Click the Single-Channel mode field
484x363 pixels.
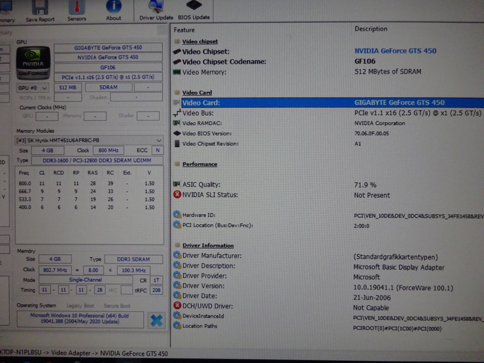click(x=86, y=280)
